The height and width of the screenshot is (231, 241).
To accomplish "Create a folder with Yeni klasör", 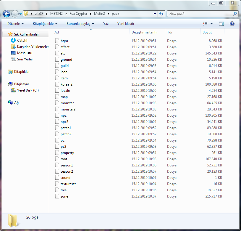I will click(x=126, y=24).
